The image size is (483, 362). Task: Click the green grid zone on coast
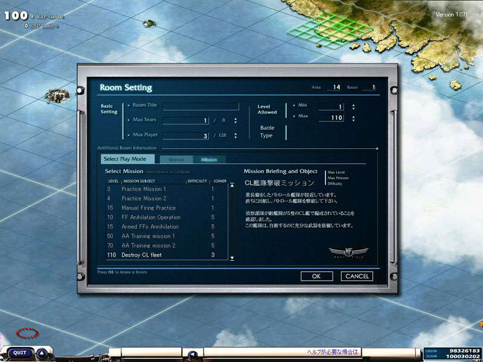point(330,30)
